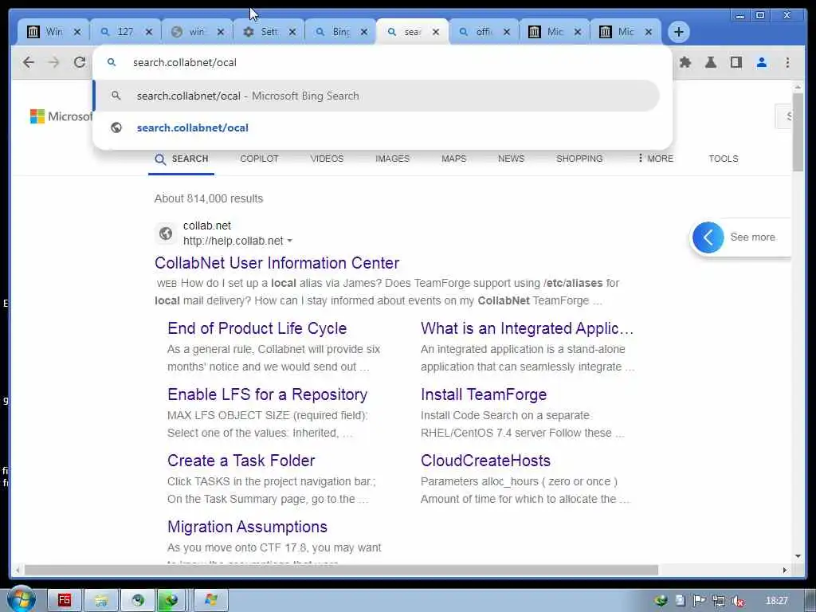Image resolution: width=816 pixels, height=612 pixels.
Task: Click the scroll down arrow
Action: coord(798,556)
